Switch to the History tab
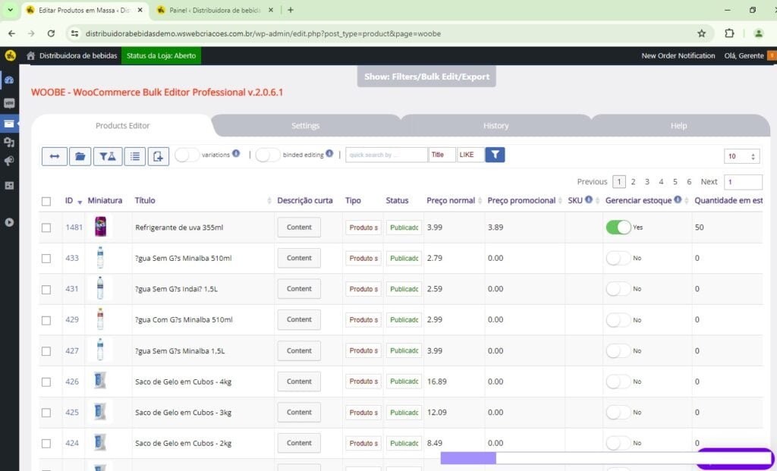 pos(495,126)
